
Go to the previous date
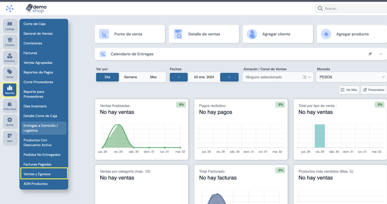179,77
